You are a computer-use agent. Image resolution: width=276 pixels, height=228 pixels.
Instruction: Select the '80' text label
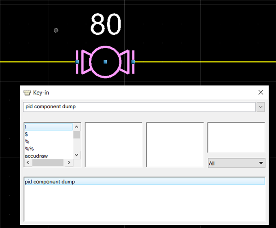[x=106, y=24]
